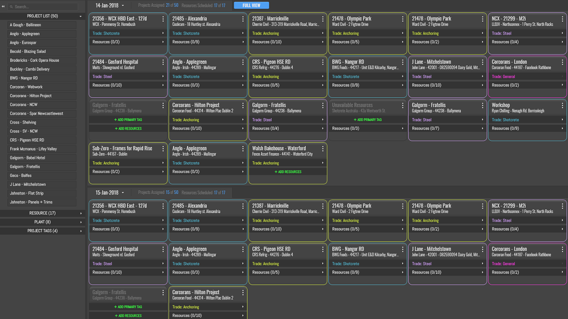Click Add Resources on Walsh Bakehouse card
Image resolution: width=568 pixels, height=319 pixels.
pos(288,172)
